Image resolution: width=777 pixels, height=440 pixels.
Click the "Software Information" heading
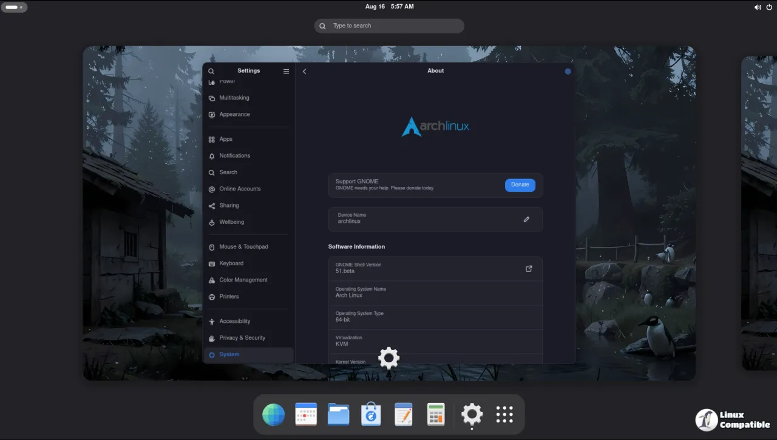point(356,247)
